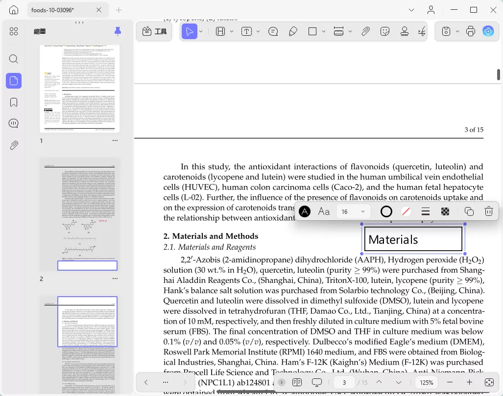The height and width of the screenshot is (396, 503).
Task: Choose the fill color slash swatch
Action: pyautogui.click(x=406, y=211)
